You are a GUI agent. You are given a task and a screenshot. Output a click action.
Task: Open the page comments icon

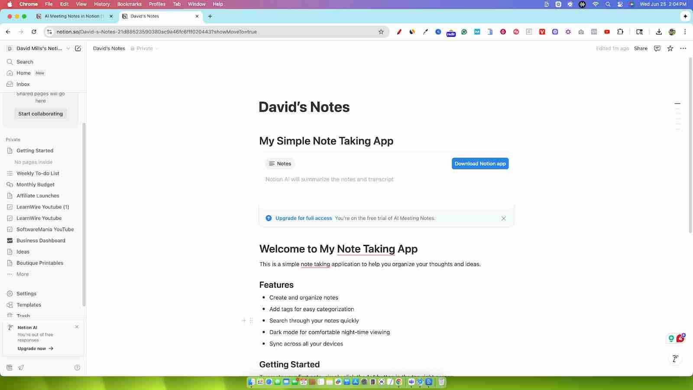pyautogui.click(x=657, y=49)
